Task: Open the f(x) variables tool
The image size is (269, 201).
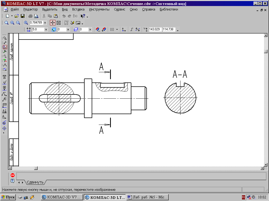Action: (x=75, y=16)
